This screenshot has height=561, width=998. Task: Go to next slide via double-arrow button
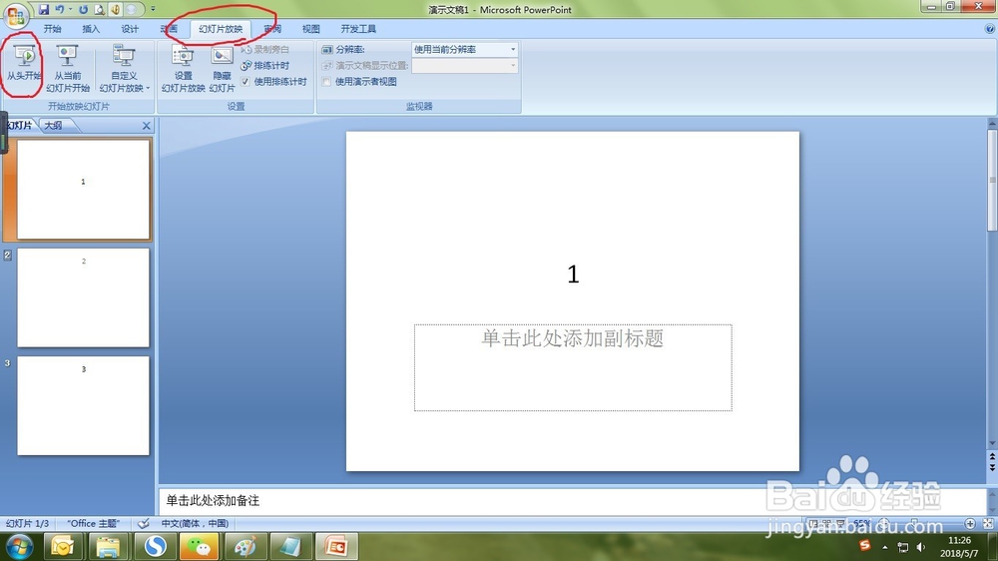coord(992,467)
